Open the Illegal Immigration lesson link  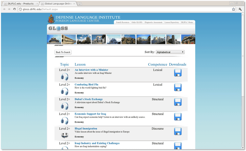[x=86, y=128]
